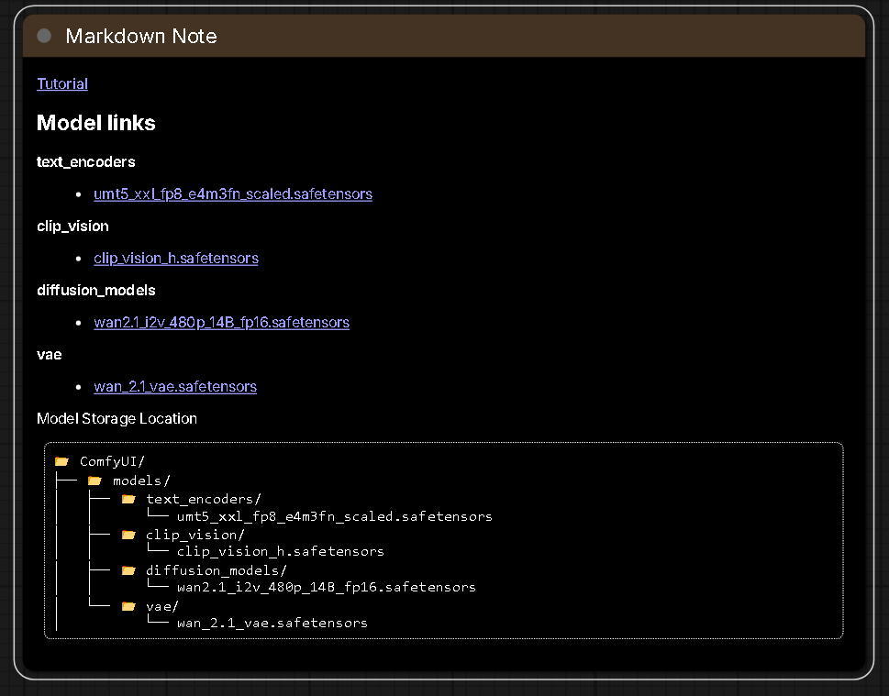Click umt5_xxl_fp8_e4m3fn_scaled.safetensors in the tree

(x=335, y=516)
